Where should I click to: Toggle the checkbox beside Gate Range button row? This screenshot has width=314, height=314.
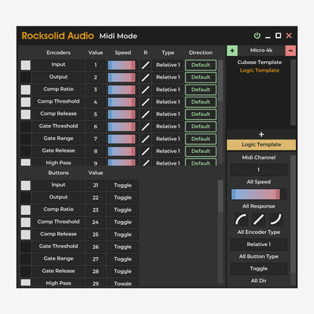point(26,259)
